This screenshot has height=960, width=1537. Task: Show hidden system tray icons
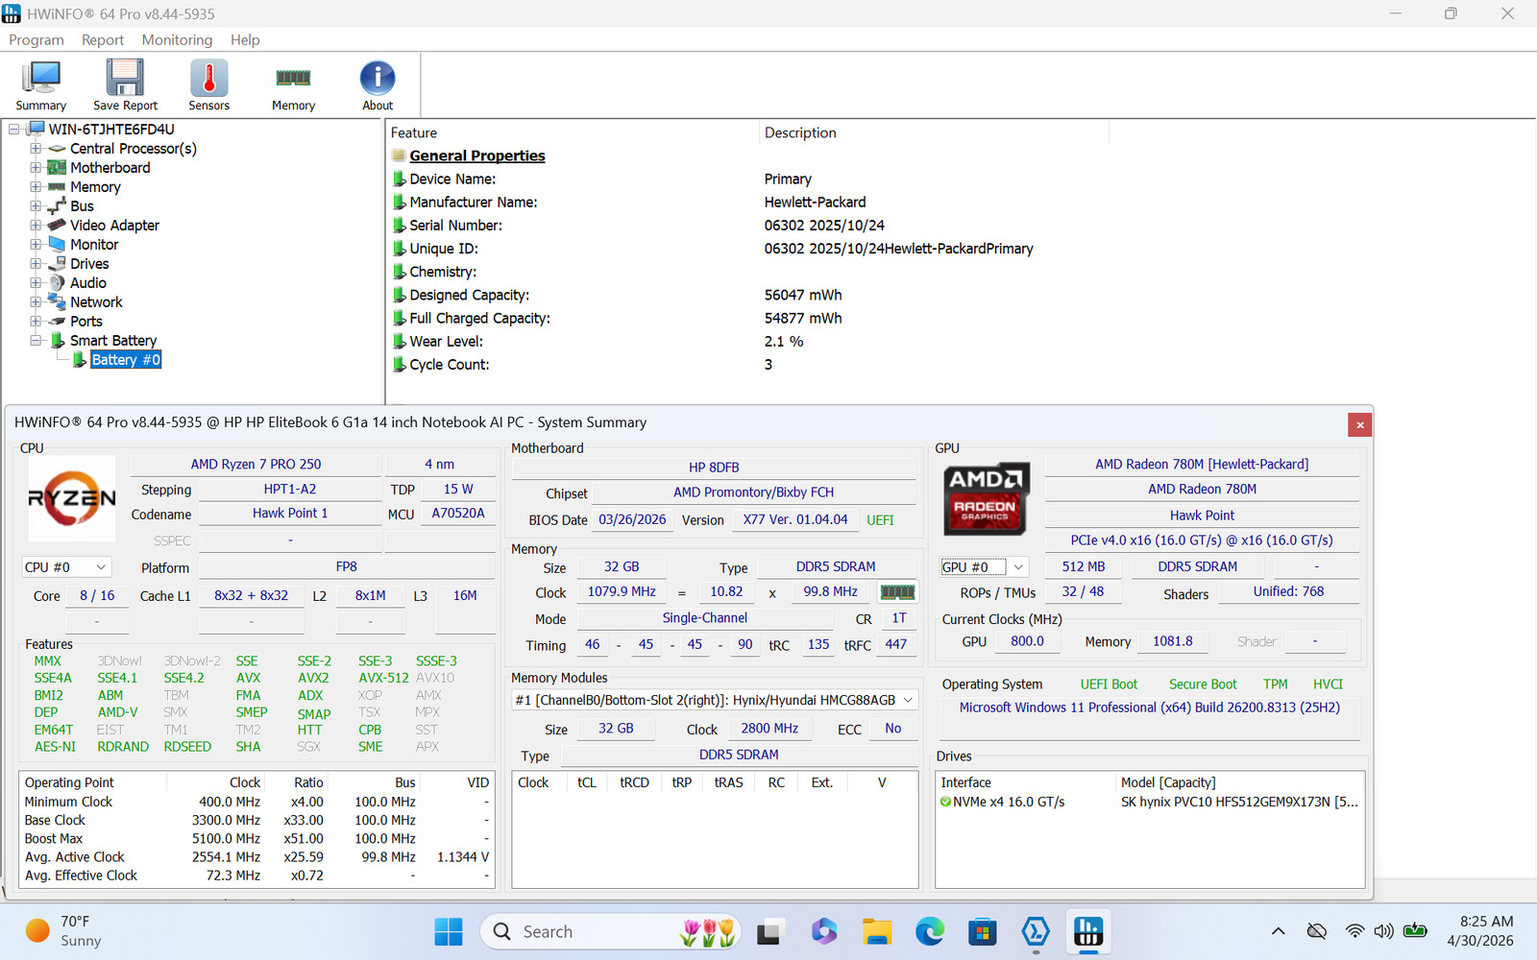[1279, 931]
